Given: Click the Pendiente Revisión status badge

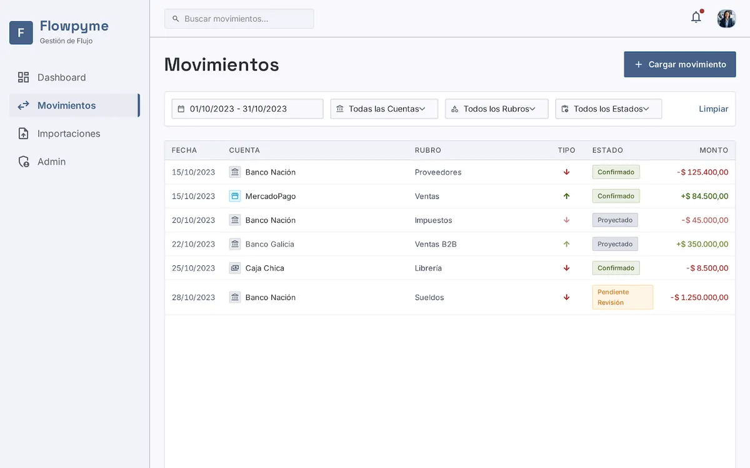Looking at the screenshot, I should pos(622,297).
